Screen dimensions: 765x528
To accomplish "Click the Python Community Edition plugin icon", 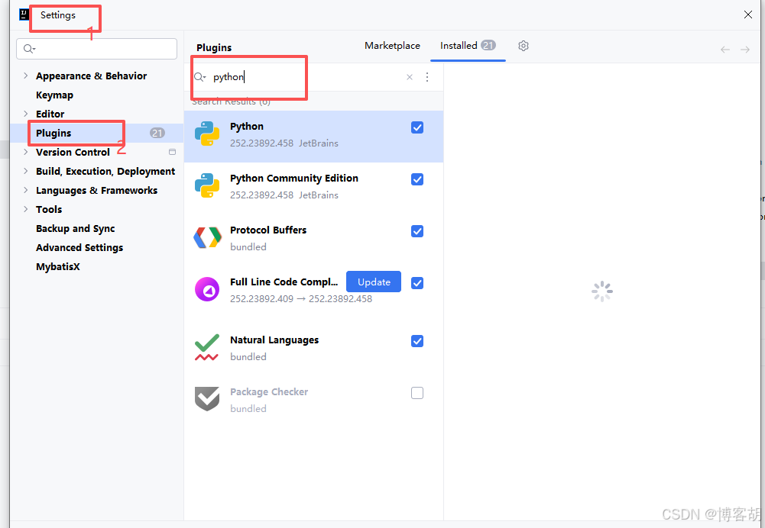I will click(x=207, y=185).
